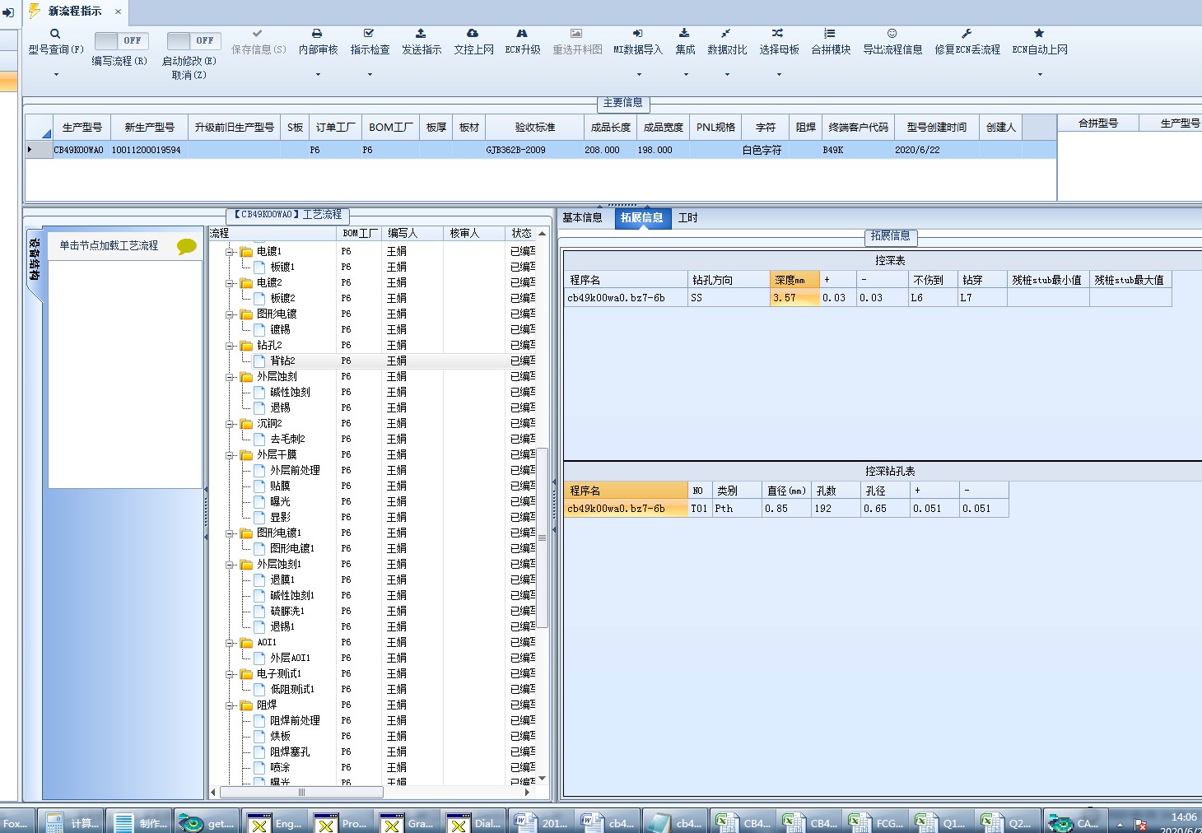The width and height of the screenshot is (1202, 833).
Task: Click the MI数据导入 import icon
Action: (637, 34)
